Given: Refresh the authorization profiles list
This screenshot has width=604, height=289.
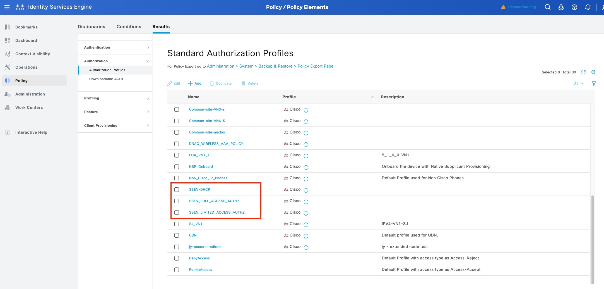Looking at the screenshot, I should point(584,72).
